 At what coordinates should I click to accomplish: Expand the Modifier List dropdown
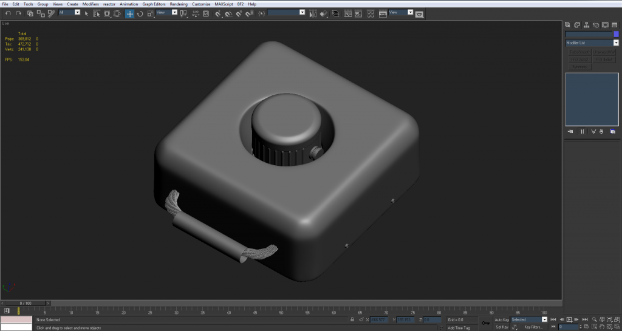coord(616,43)
